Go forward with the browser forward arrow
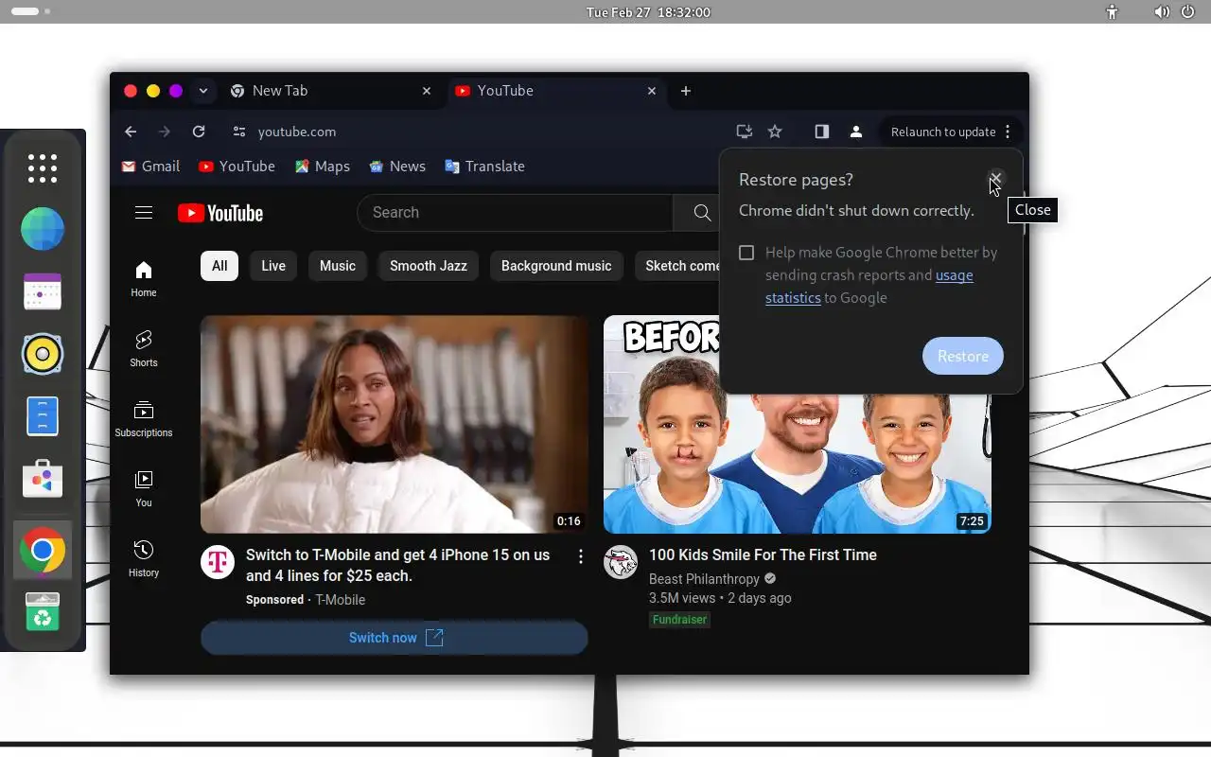This screenshot has height=757, width=1211. click(165, 132)
